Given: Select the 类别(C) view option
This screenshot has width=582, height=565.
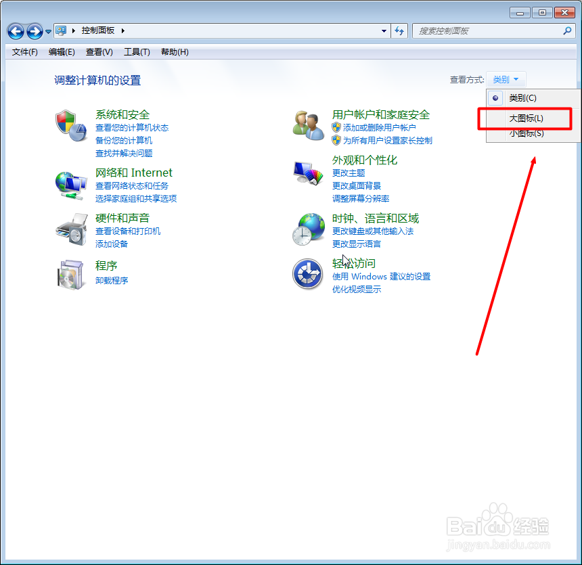Looking at the screenshot, I should pos(533,98).
